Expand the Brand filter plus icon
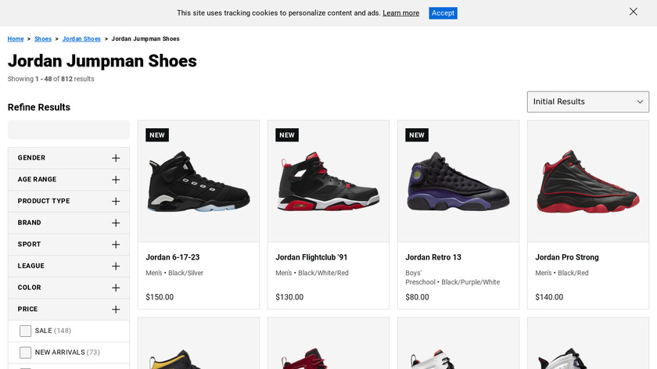 [x=116, y=223]
